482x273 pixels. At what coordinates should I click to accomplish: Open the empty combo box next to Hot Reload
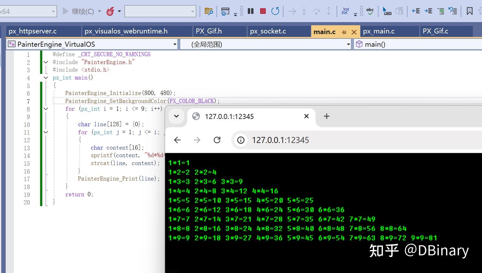coord(160,11)
